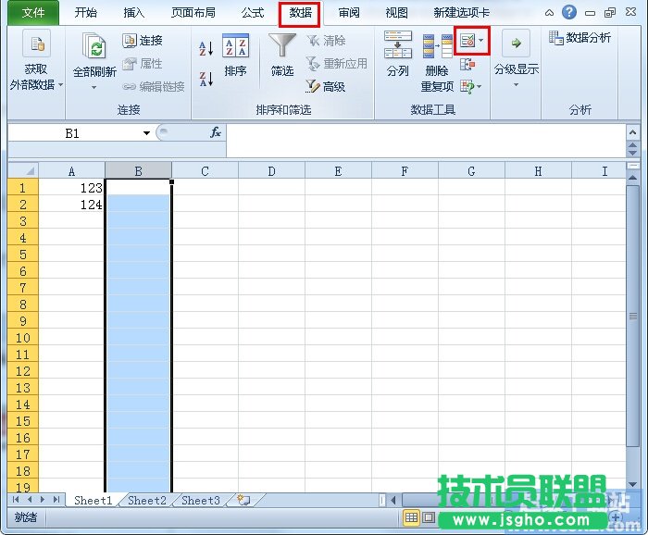This screenshot has width=648, height=535.
Task: Open the New Tab (新建选项卡) ribbon tab
Action: (x=461, y=13)
